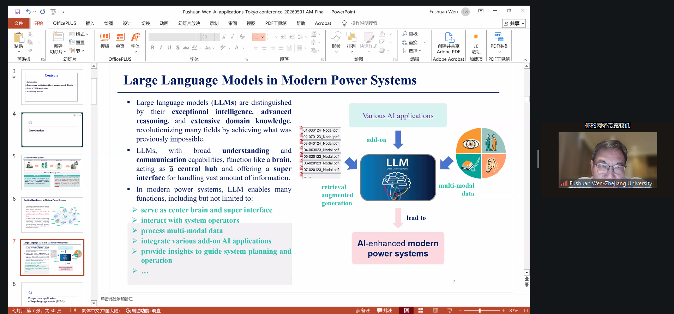The height and width of the screenshot is (314, 674).
Task: Toggle Strikethrough formatting
Action: point(186,48)
